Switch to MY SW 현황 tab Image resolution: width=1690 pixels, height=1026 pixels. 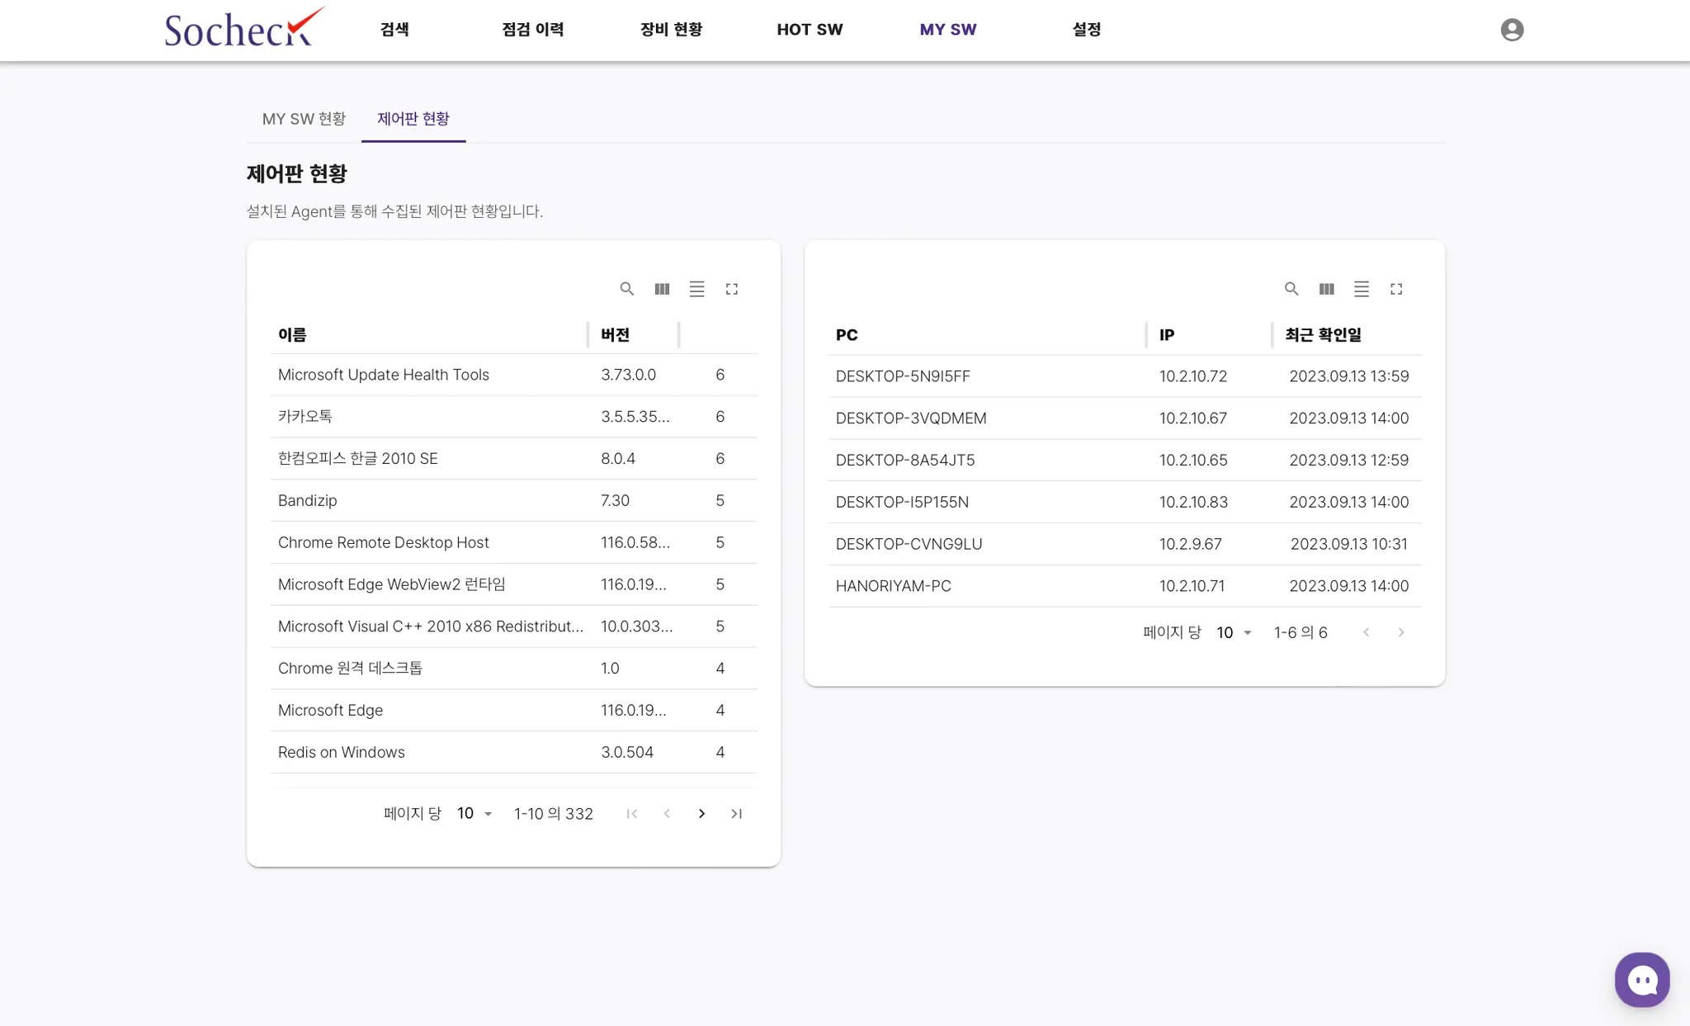[304, 119]
